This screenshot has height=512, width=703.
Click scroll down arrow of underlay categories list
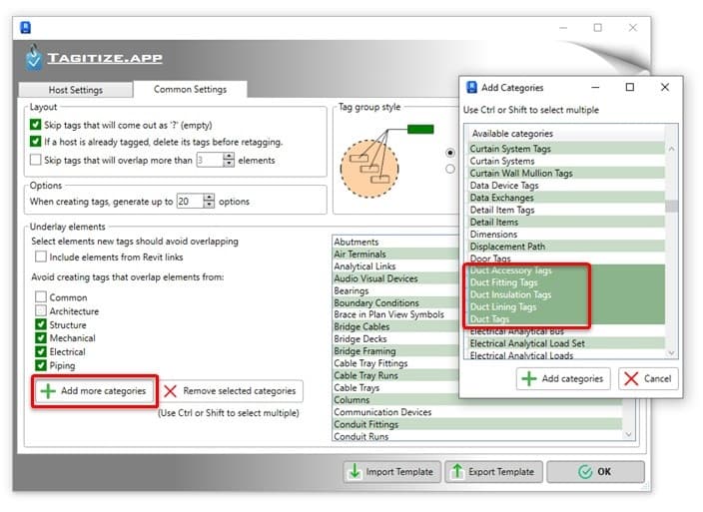tap(628, 434)
